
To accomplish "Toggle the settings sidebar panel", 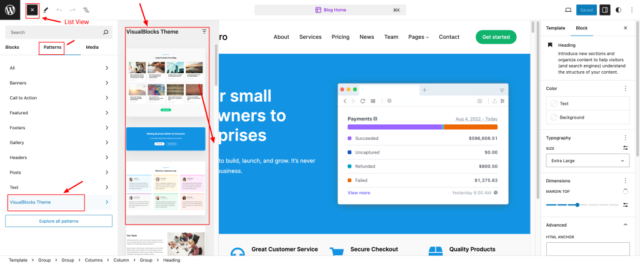I will 604,10.
